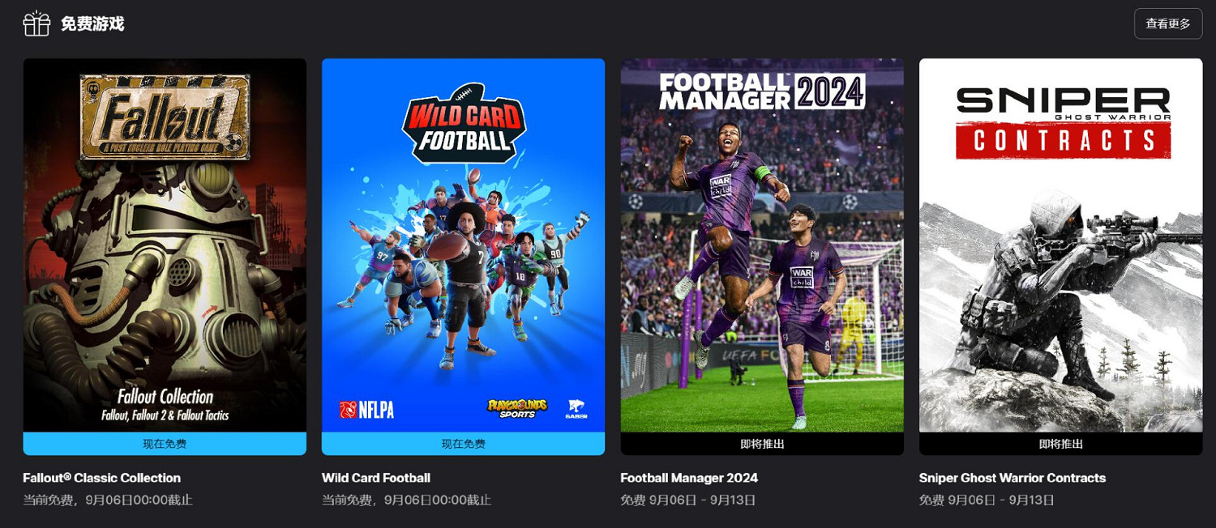The image size is (1216, 528).
Task: Click the 现在免费 banner under Wild Card Football
Action: (463, 444)
